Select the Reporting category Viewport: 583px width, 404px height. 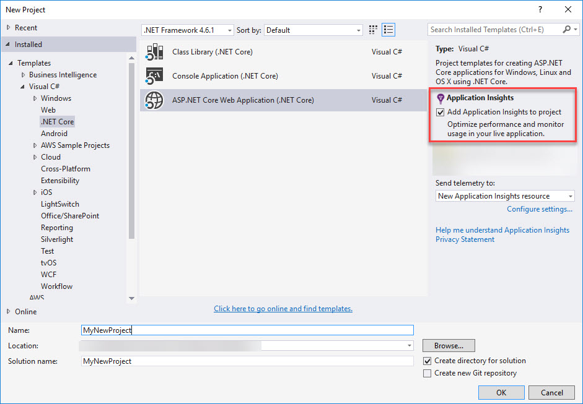[x=57, y=228]
